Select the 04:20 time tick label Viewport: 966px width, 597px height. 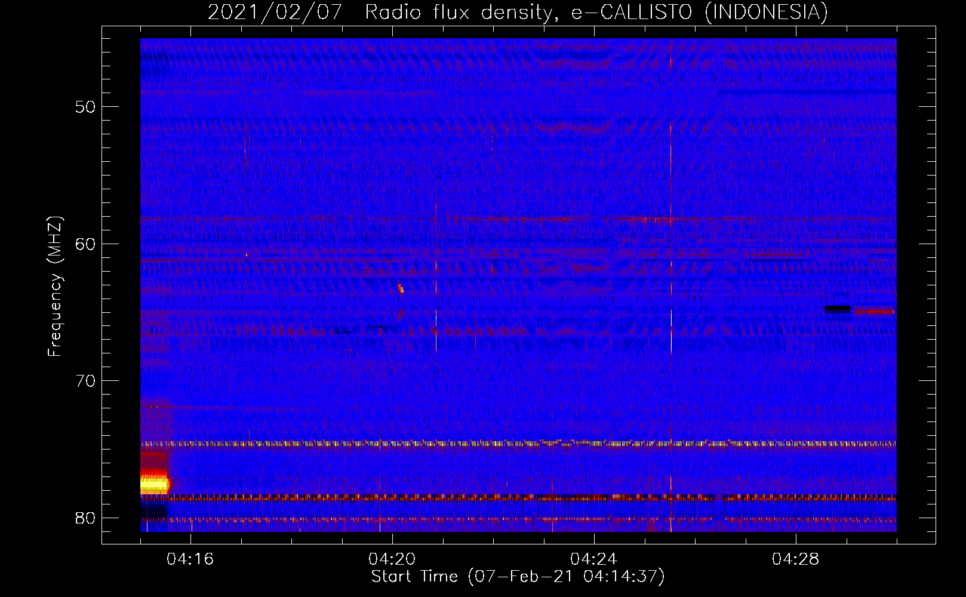392,559
